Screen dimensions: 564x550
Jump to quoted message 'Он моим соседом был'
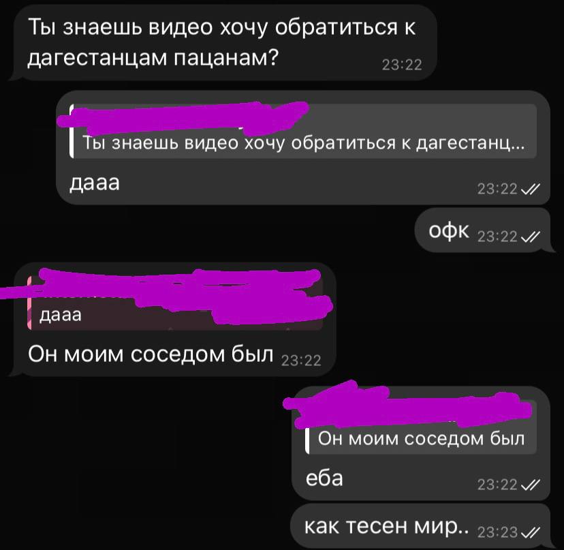pyautogui.click(x=421, y=427)
